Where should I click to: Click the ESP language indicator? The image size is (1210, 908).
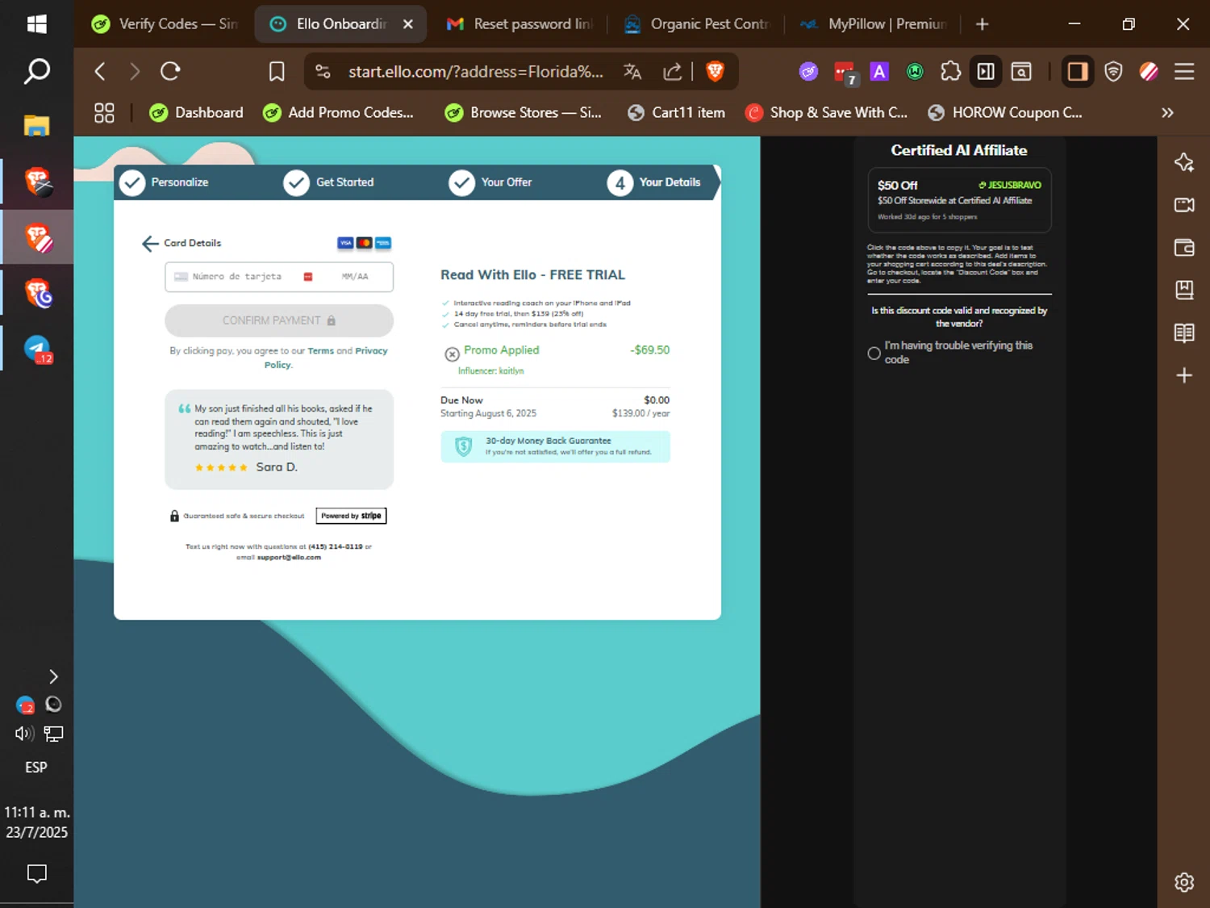point(36,768)
